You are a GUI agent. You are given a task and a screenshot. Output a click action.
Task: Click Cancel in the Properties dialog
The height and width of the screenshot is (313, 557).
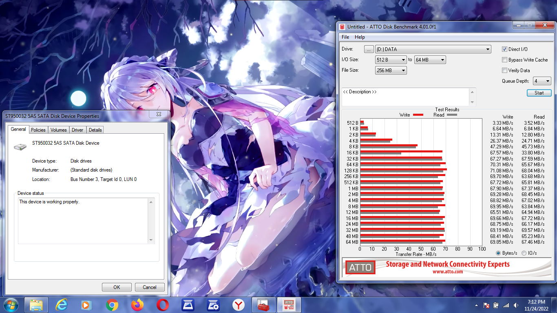[x=150, y=287]
